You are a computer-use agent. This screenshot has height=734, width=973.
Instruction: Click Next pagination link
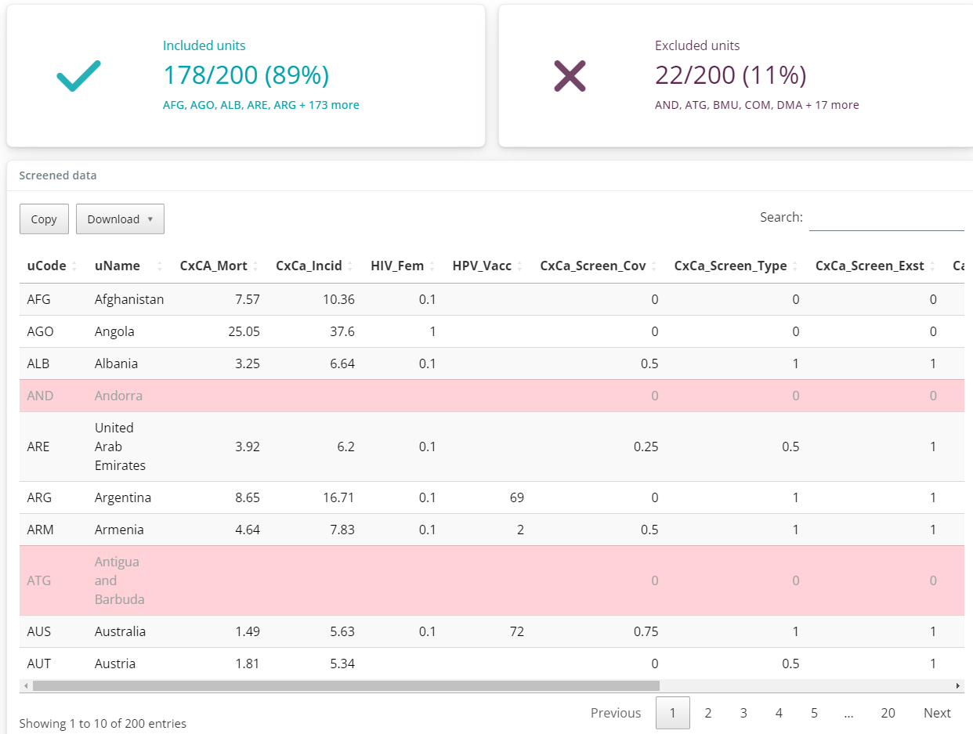pyautogui.click(x=937, y=713)
